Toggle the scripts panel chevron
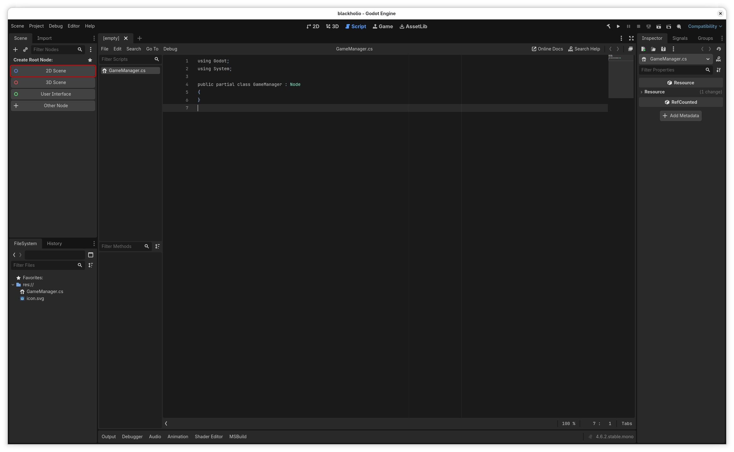 click(x=166, y=423)
